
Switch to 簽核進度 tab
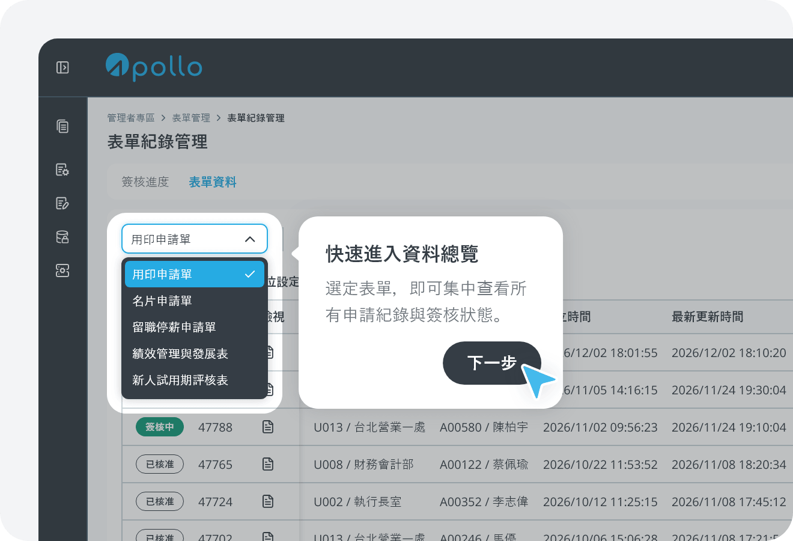tap(145, 182)
